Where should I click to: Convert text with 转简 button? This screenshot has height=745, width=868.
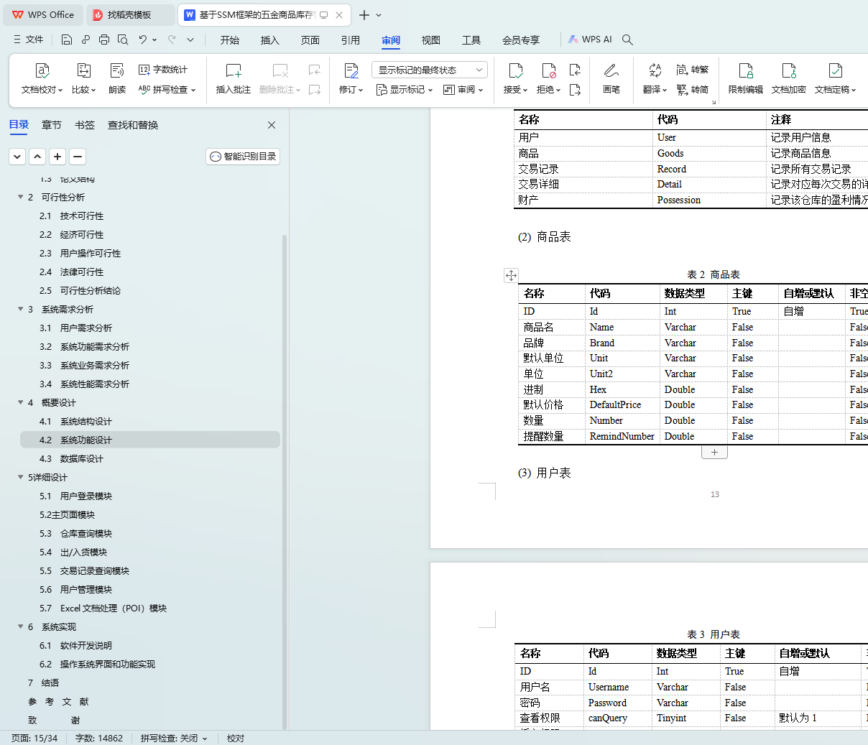pos(693,90)
